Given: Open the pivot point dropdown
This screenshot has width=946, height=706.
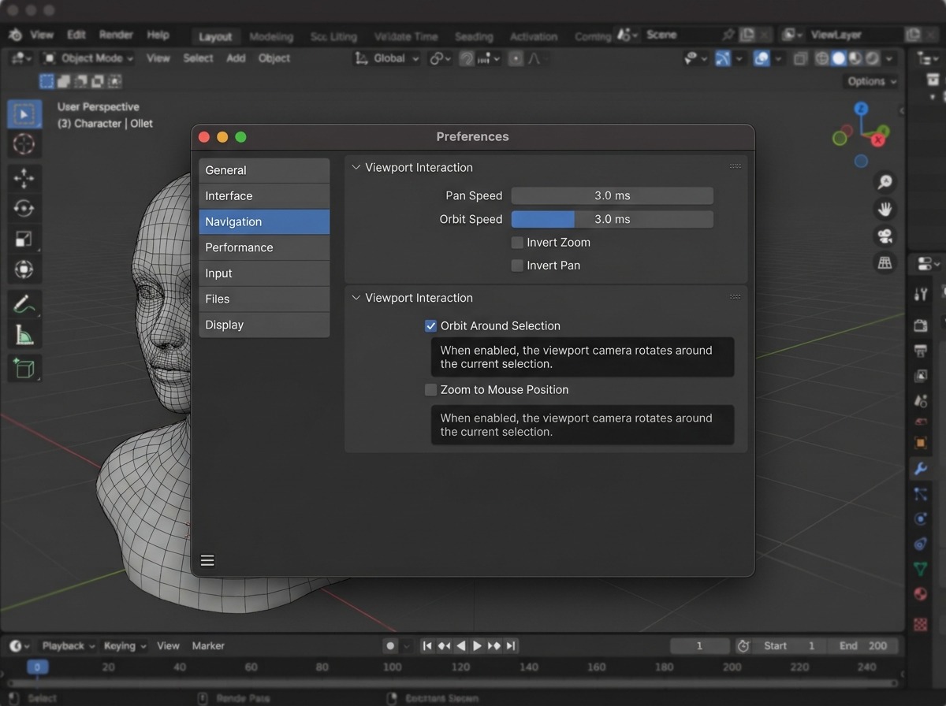Looking at the screenshot, I should 440,58.
